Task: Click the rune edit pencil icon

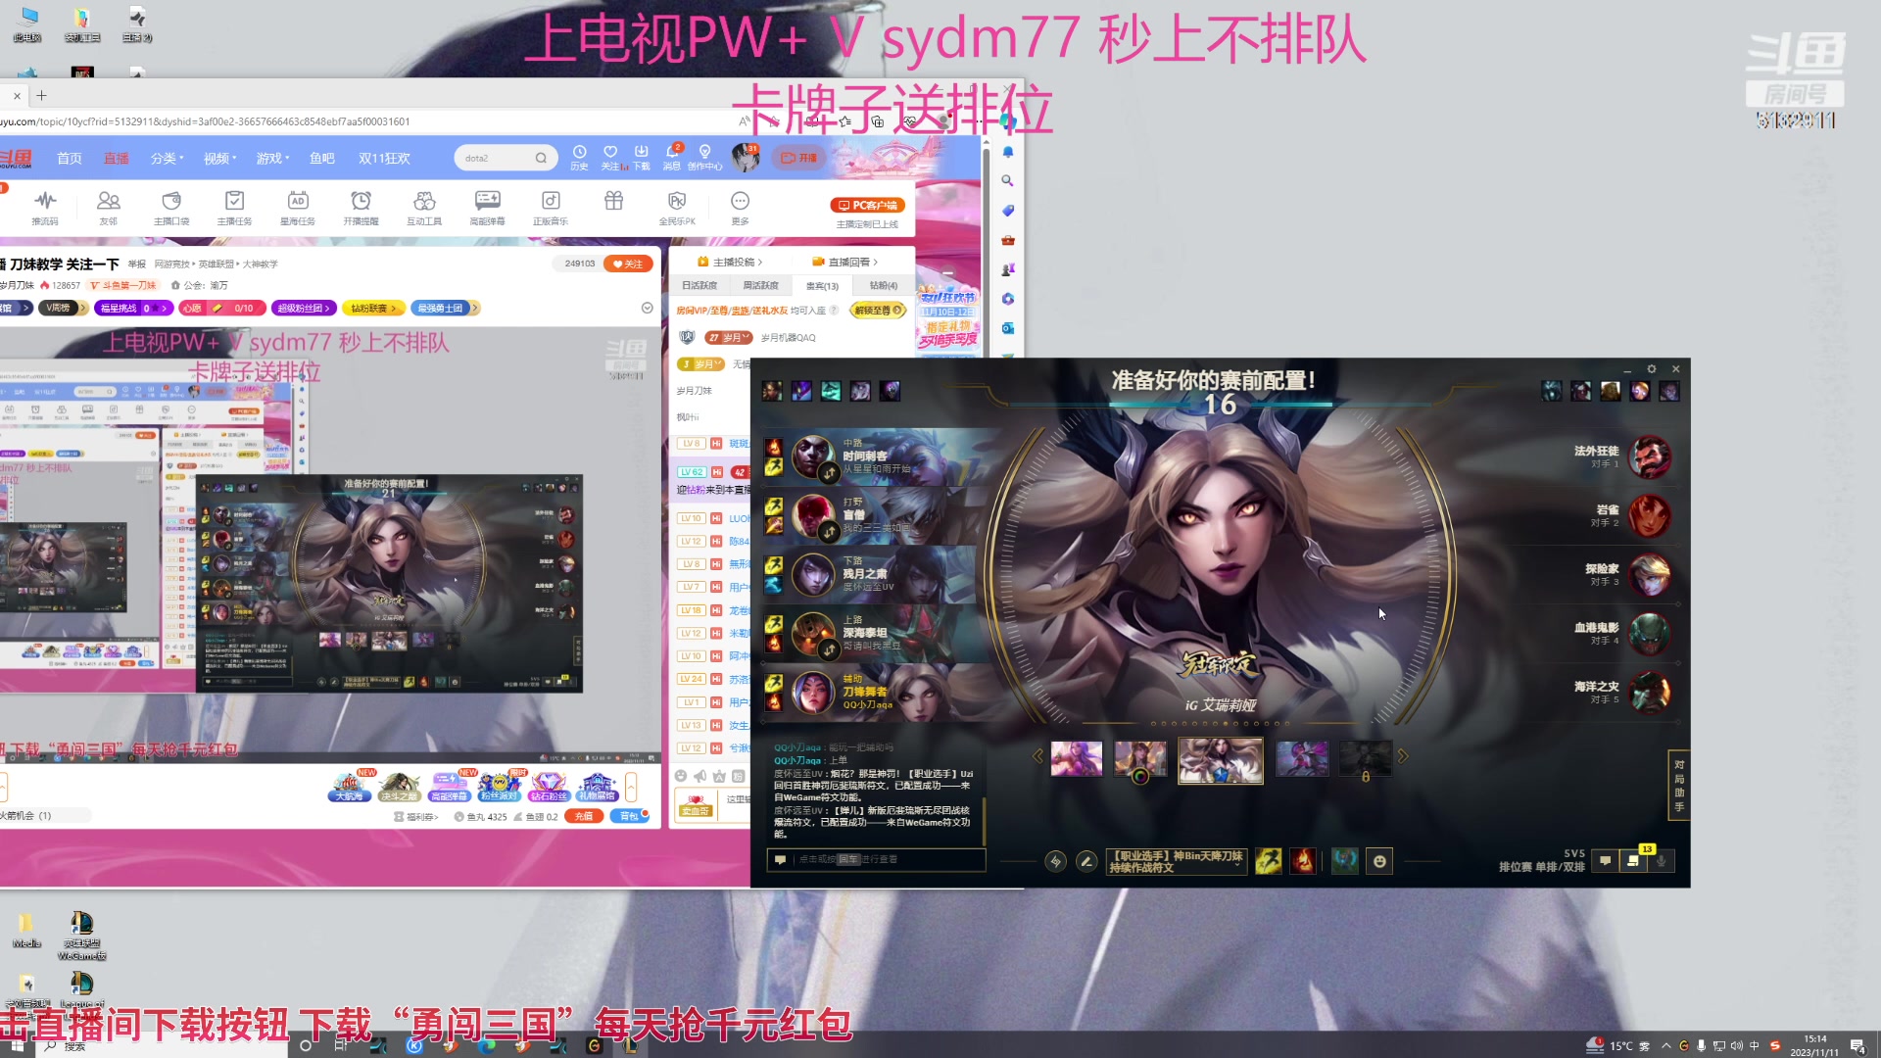Action: (1085, 861)
